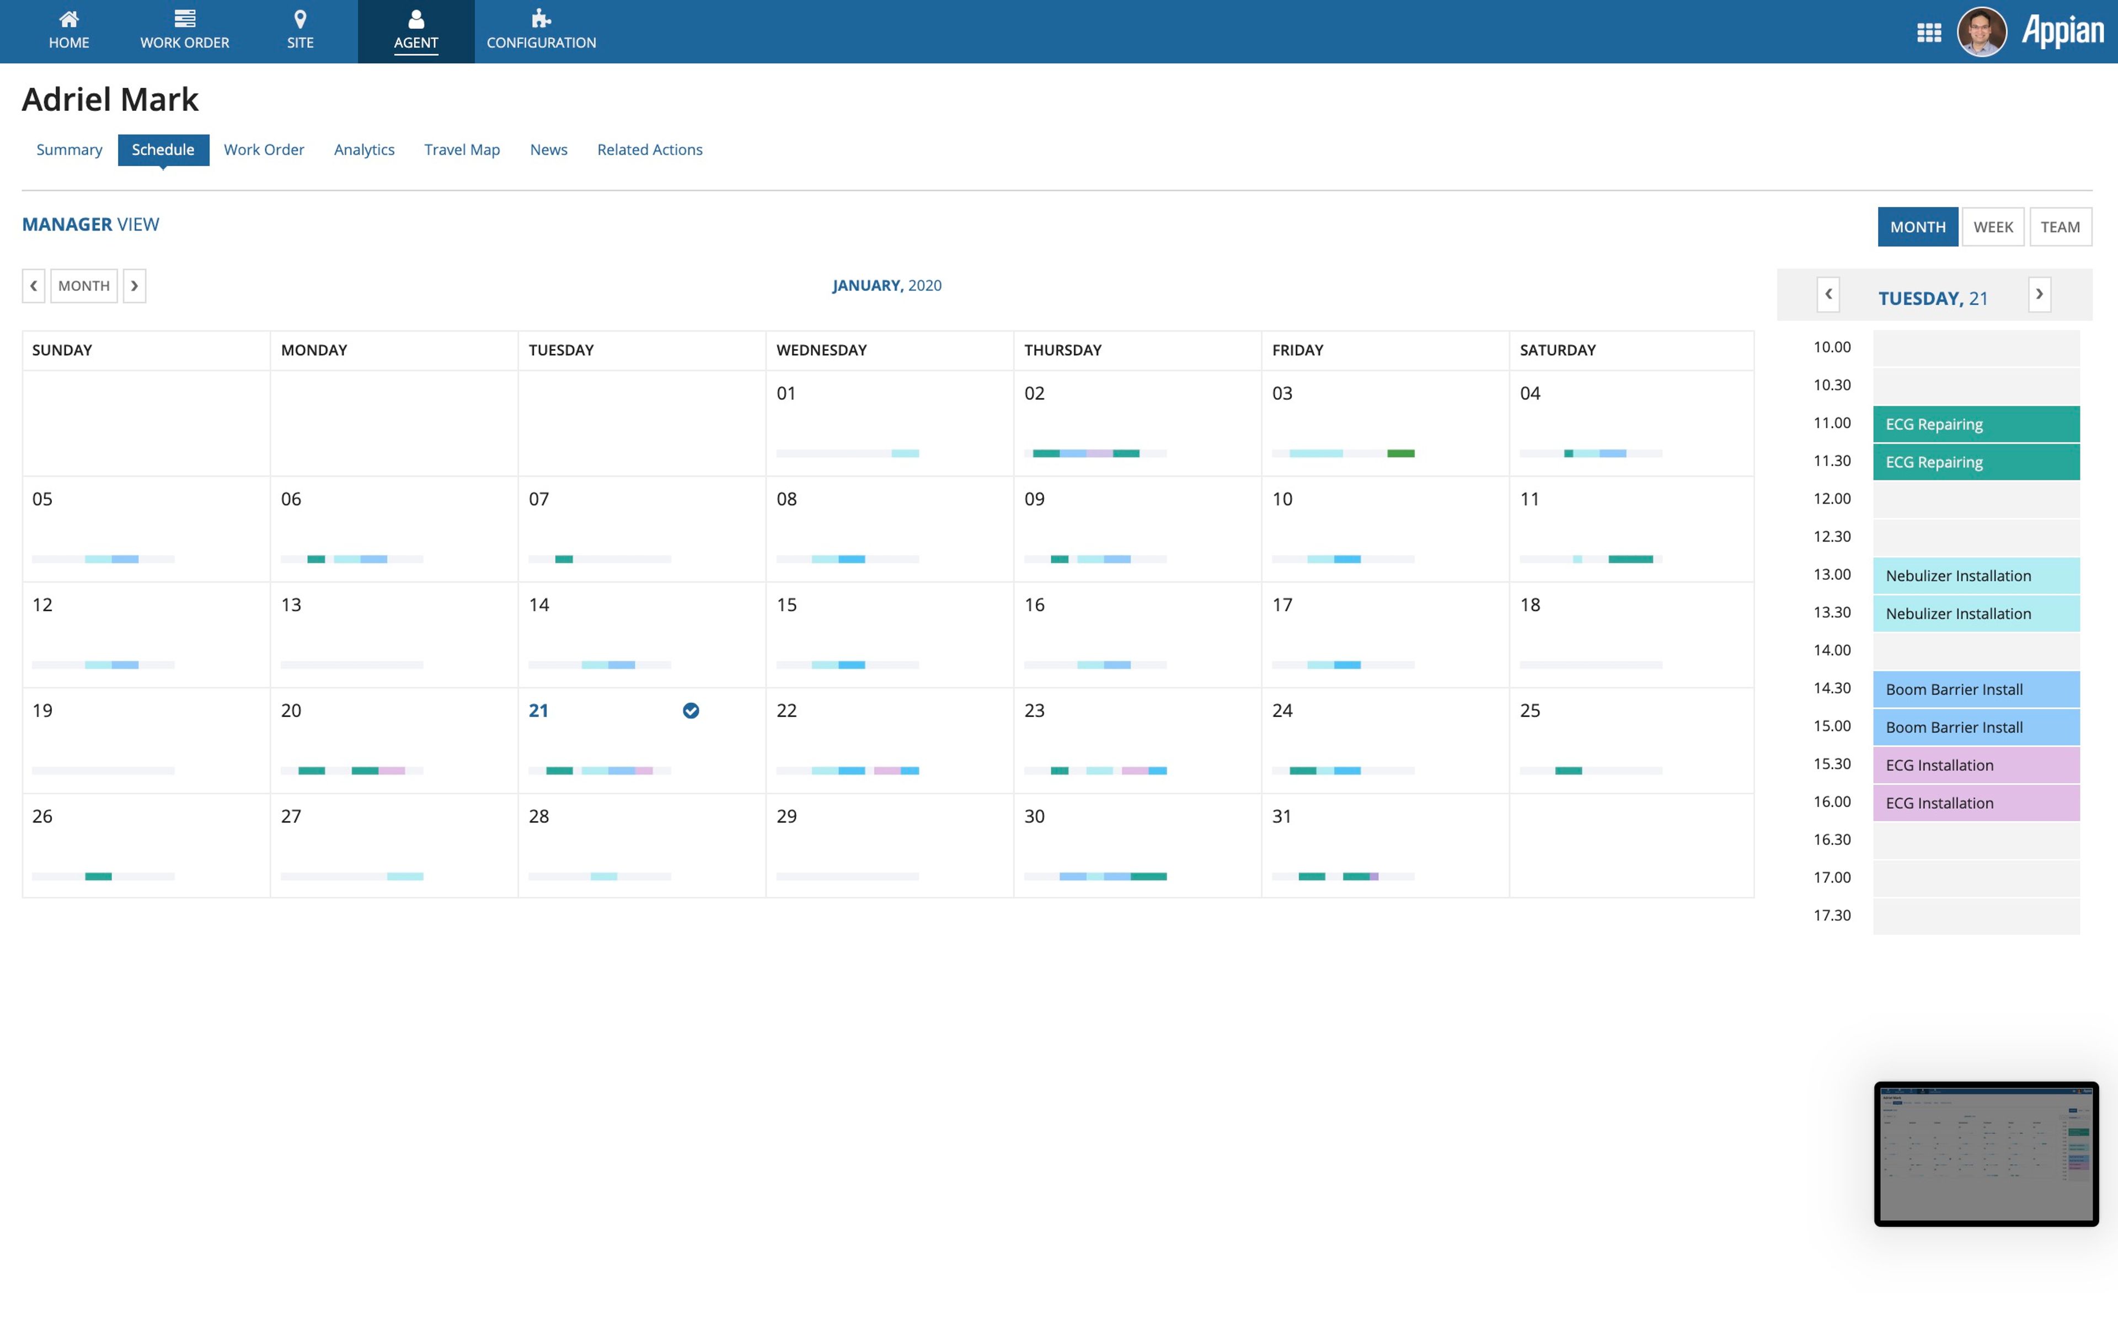Click the empty 12.00 time slot

1976,500
